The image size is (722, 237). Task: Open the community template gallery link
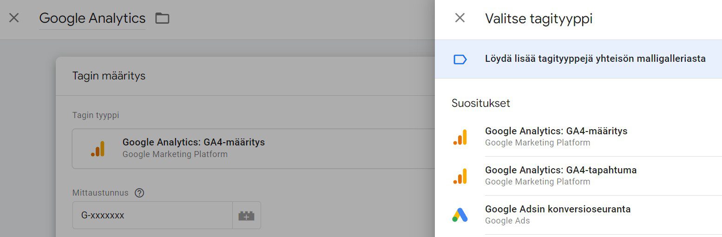click(595, 59)
